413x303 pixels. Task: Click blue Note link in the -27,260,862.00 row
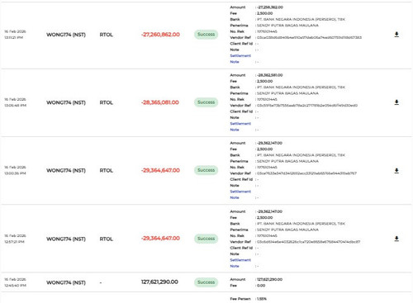[235, 62]
